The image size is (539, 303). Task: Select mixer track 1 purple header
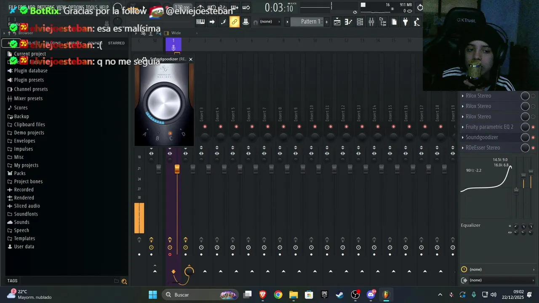point(173,44)
